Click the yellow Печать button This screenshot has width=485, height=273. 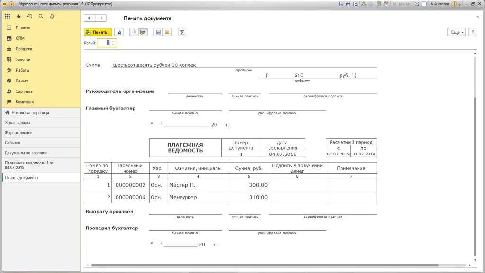coord(98,32)
